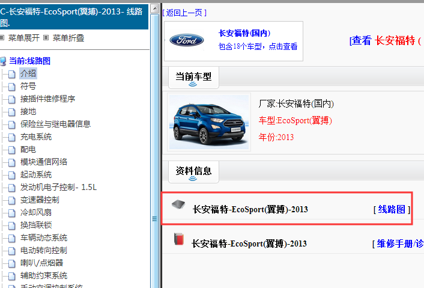
Task: Click the page icon beside 起动系统
Action: [11, 175]
